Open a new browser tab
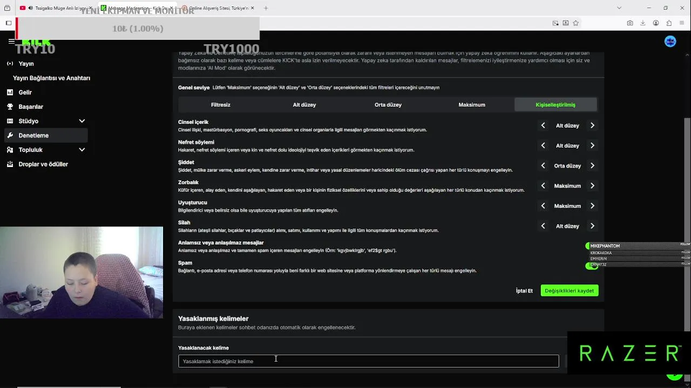691x388 pixels. click(266, 8)
